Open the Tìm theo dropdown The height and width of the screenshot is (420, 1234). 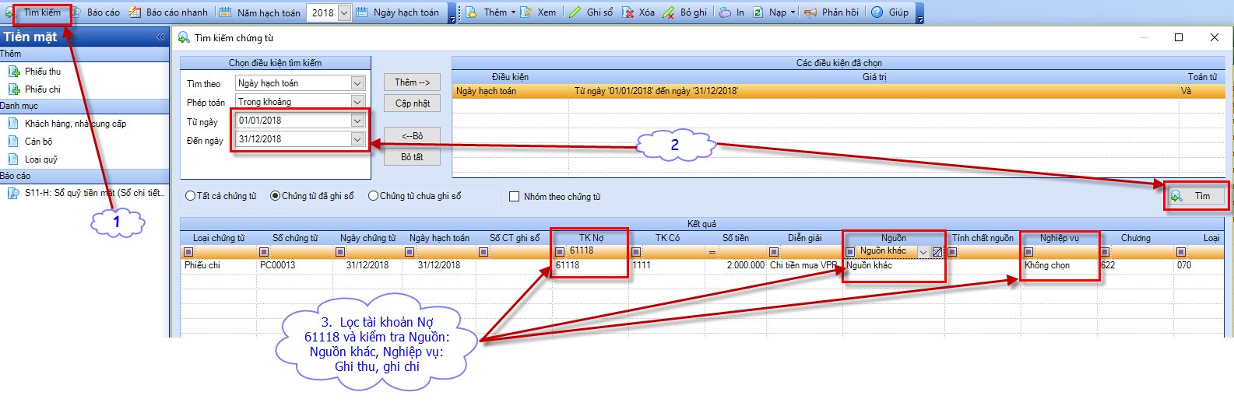(357, 83)
